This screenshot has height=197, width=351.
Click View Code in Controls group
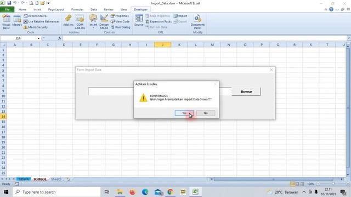point(120,21)
